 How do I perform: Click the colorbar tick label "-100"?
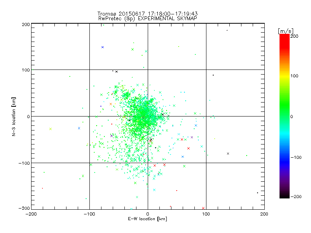296,157
